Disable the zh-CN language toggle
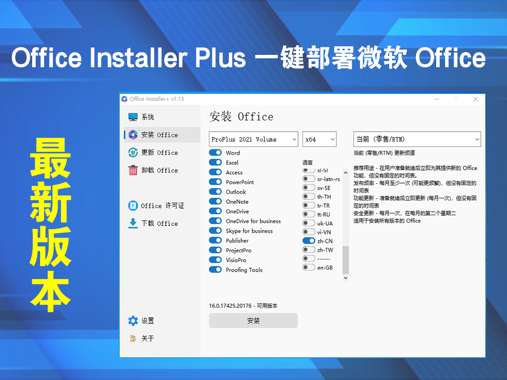This screenshot has width=507, height=380. tap(309, 241)
